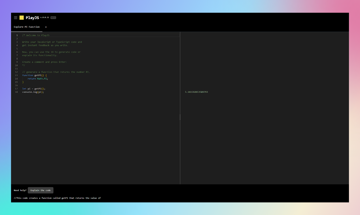This screenshot has width=360, height=215.
Task: Click the dotted splitter handle between panels
Action: pyautogui.click(x=180, y=117)
